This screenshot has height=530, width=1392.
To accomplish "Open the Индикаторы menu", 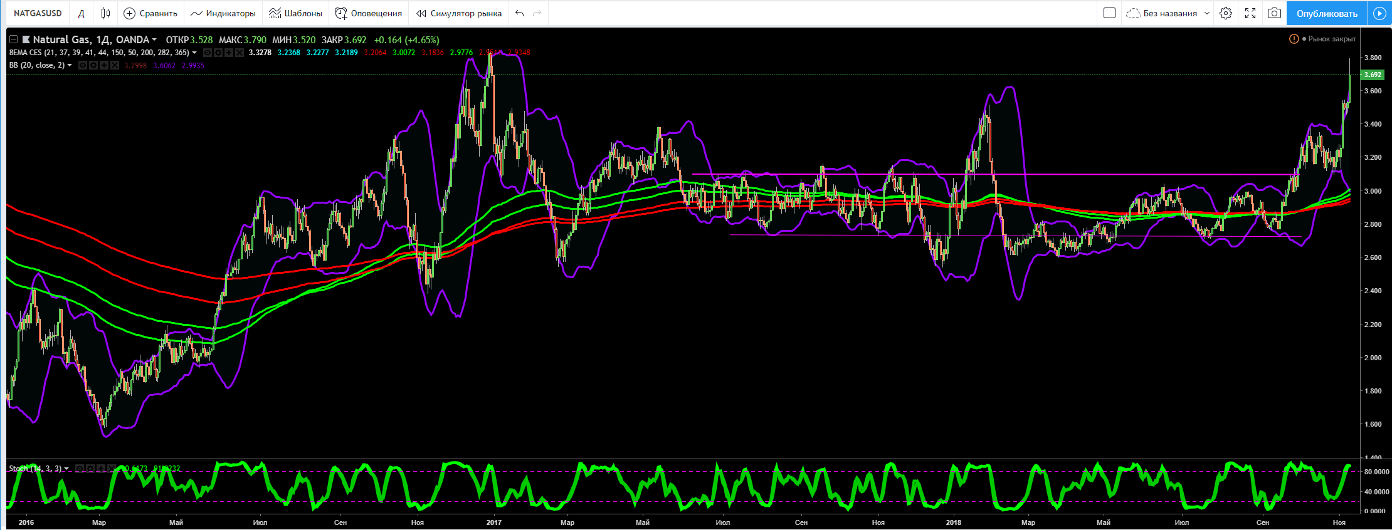I will pyautogui.click(x=223, y=13).
